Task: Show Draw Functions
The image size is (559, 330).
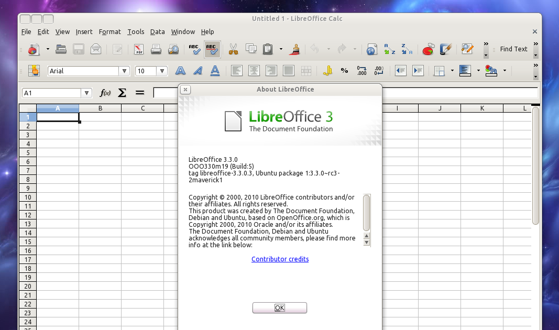Action: point(446,49)
